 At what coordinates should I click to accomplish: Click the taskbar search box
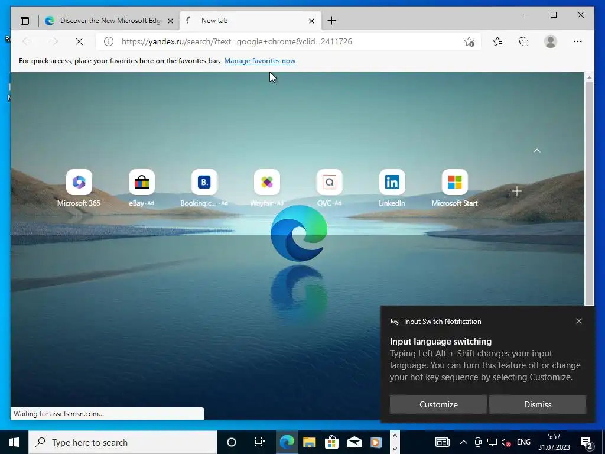123,442
